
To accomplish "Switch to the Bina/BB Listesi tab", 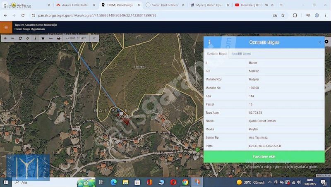I will coord(241,54).
